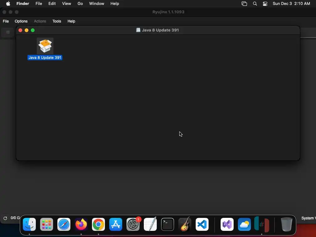This screenshot has width=316, height=237.
Task: Open Launchpad from the Dock
Action: tap(47, 224)
